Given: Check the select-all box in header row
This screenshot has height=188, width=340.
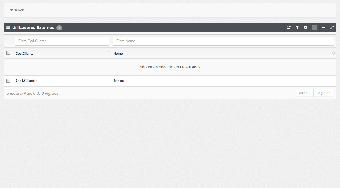Looking at the screenshot, I should coord(8,53).
